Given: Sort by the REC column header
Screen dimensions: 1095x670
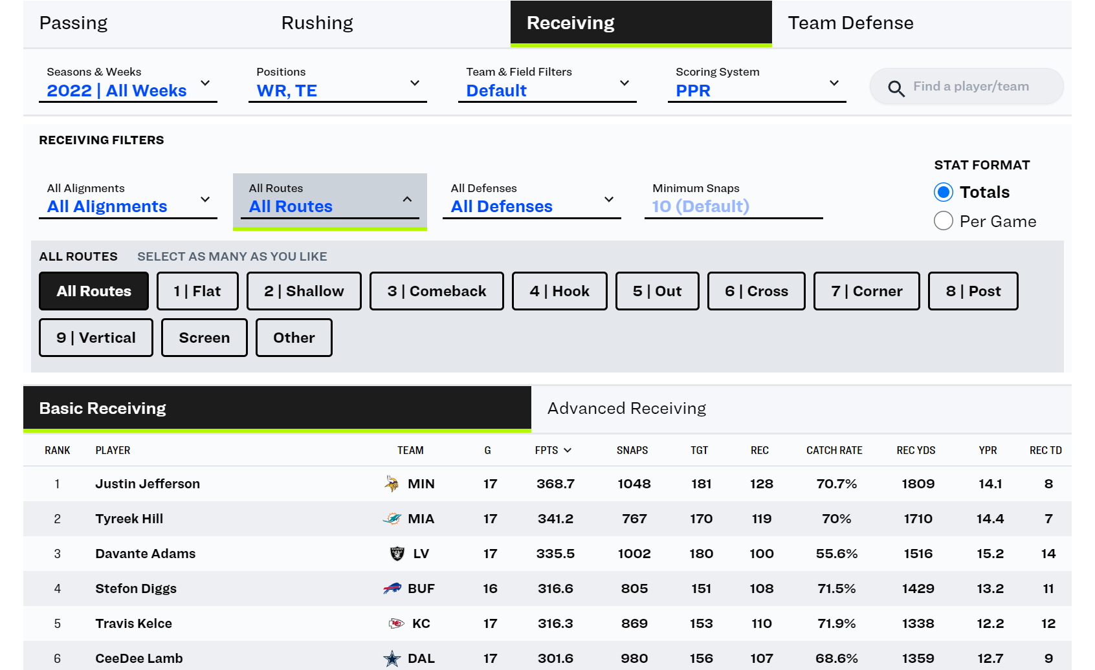Looking at the screenshot, I should tap(760, 450).
